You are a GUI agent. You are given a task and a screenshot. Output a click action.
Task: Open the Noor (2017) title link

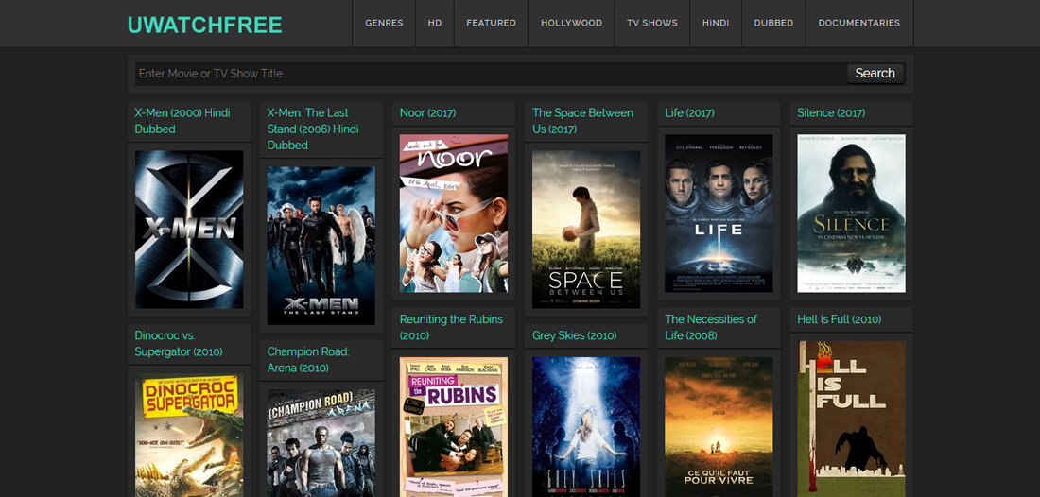(x=427, y=112)
